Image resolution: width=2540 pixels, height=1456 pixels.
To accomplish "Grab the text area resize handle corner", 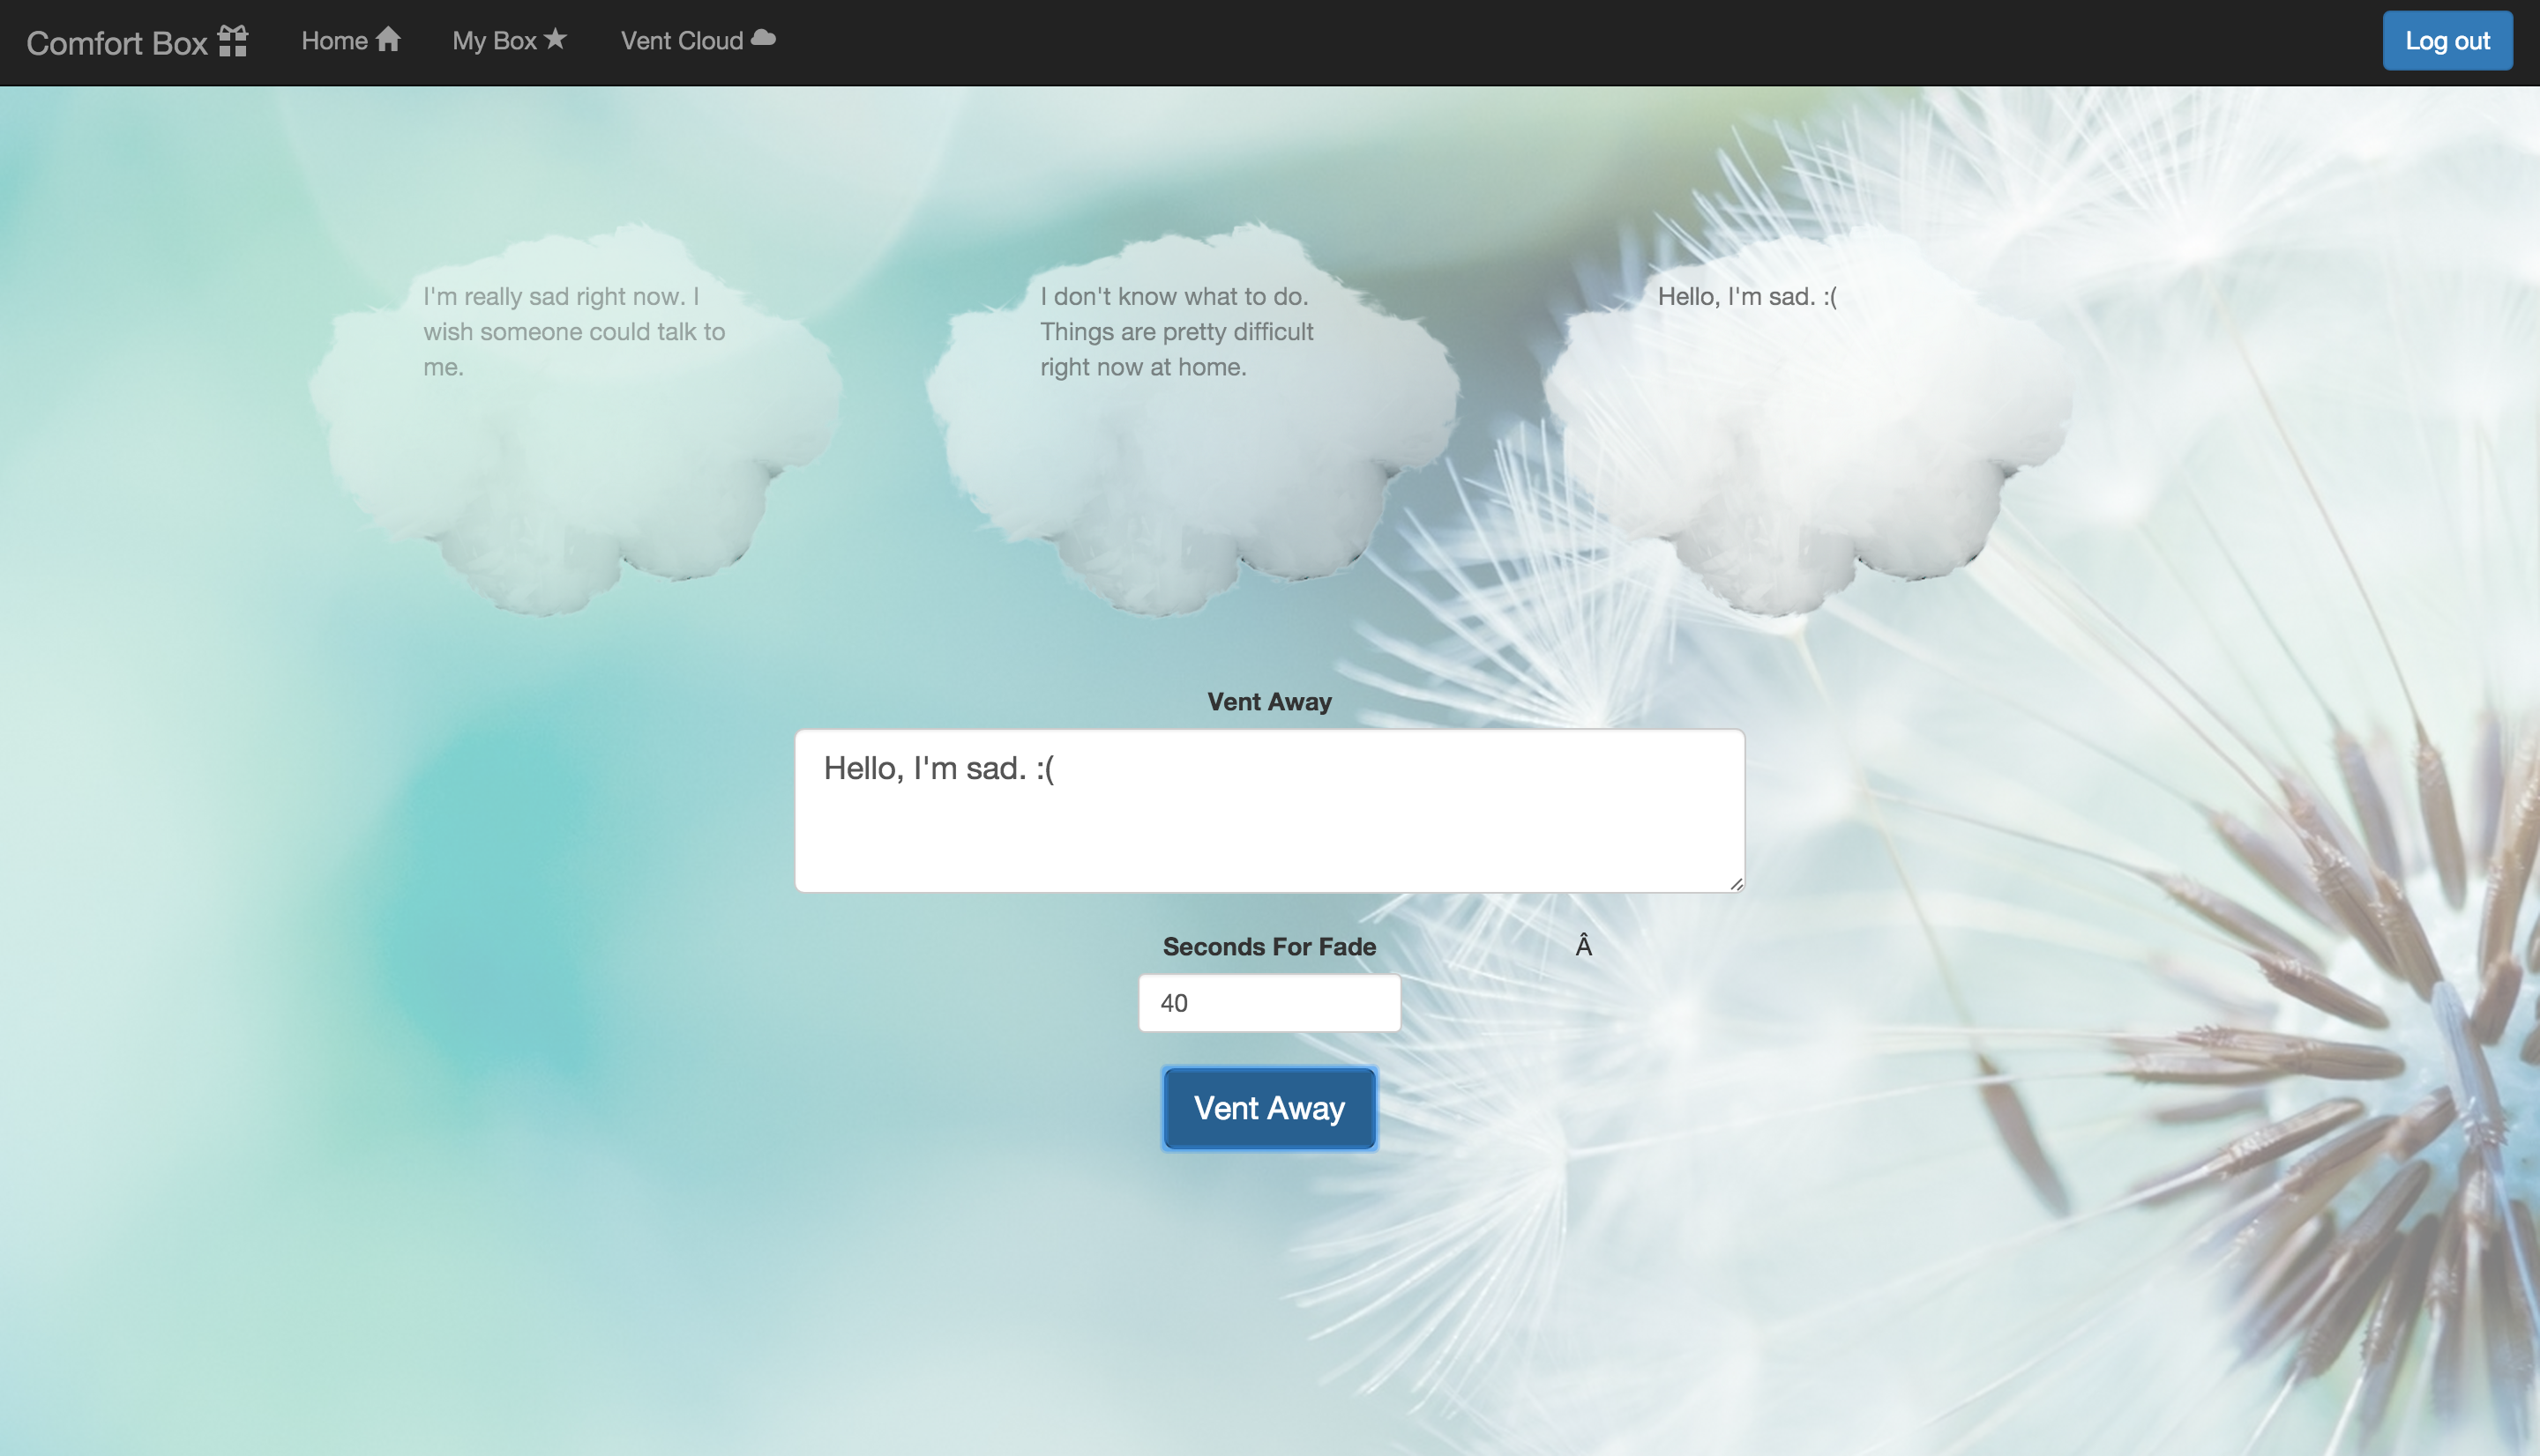I will pyautogui.click(x=1736, y=883).
